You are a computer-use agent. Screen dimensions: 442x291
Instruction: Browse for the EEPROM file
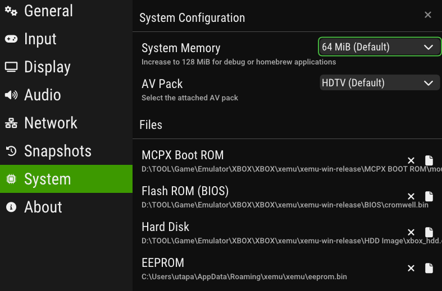[429, 268]
